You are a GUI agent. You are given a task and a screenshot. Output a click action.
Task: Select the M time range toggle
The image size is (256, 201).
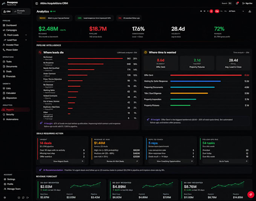tap(204, 11)
